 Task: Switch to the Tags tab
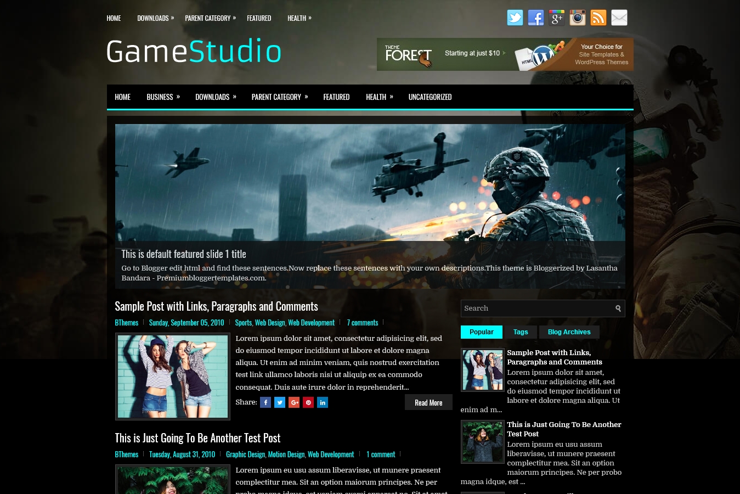click(x=521, y=332)
